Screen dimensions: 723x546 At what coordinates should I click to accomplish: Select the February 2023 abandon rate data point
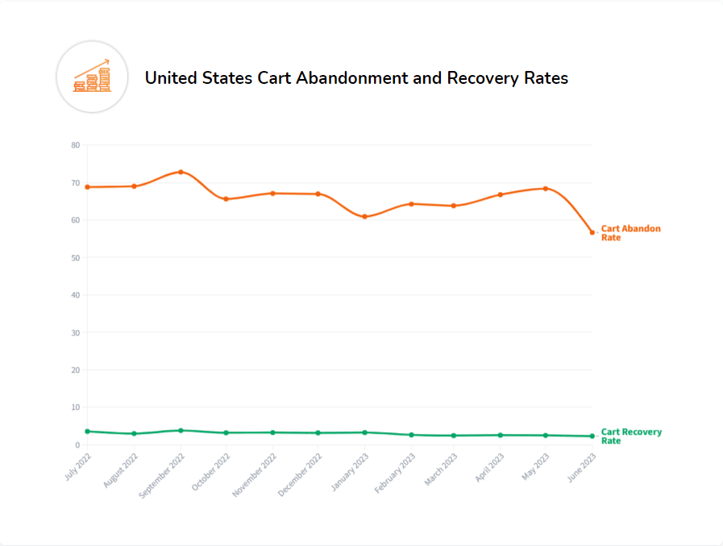[411, 204]
